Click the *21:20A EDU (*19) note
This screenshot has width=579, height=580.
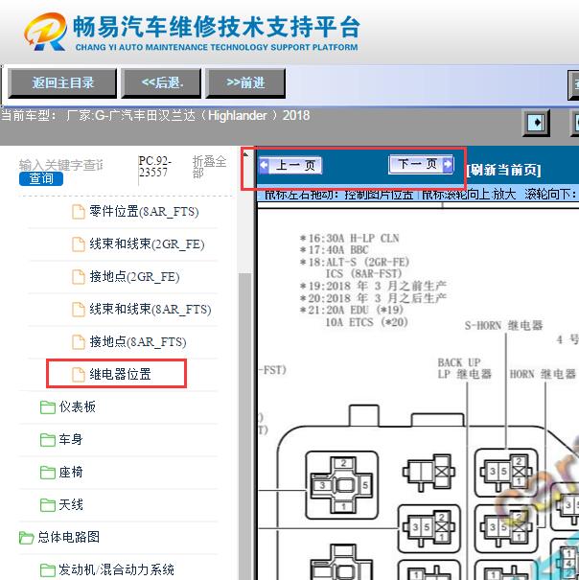(352, 310)
